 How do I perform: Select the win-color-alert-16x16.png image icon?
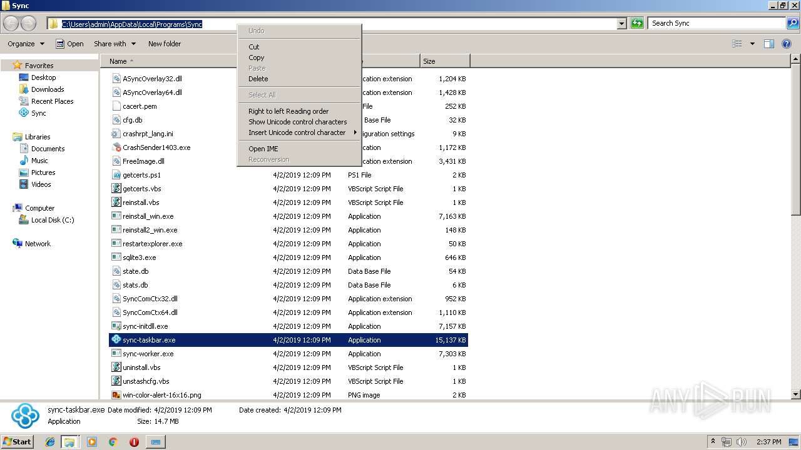[116, 394]
